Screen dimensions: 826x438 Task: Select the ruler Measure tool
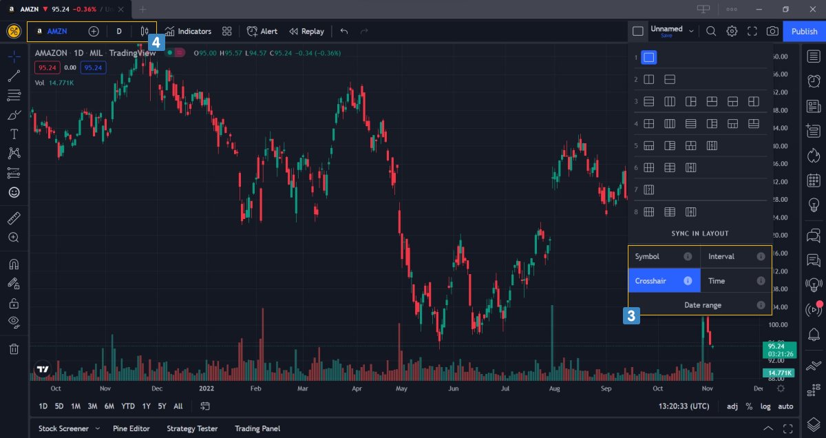point(14,218)
